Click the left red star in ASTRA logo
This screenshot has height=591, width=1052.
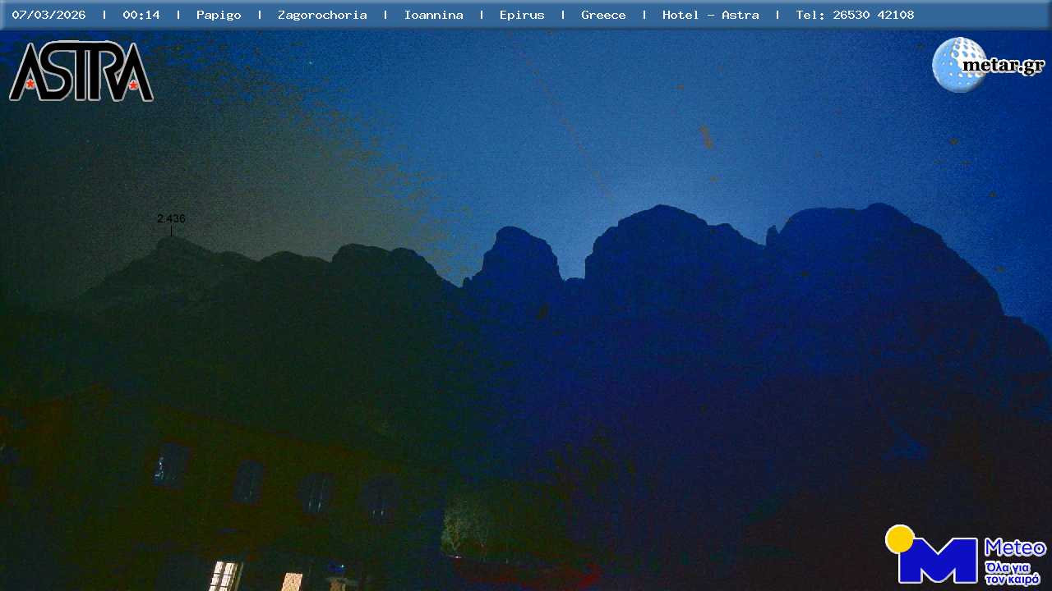pyautogui.click(x=30, y=84)
